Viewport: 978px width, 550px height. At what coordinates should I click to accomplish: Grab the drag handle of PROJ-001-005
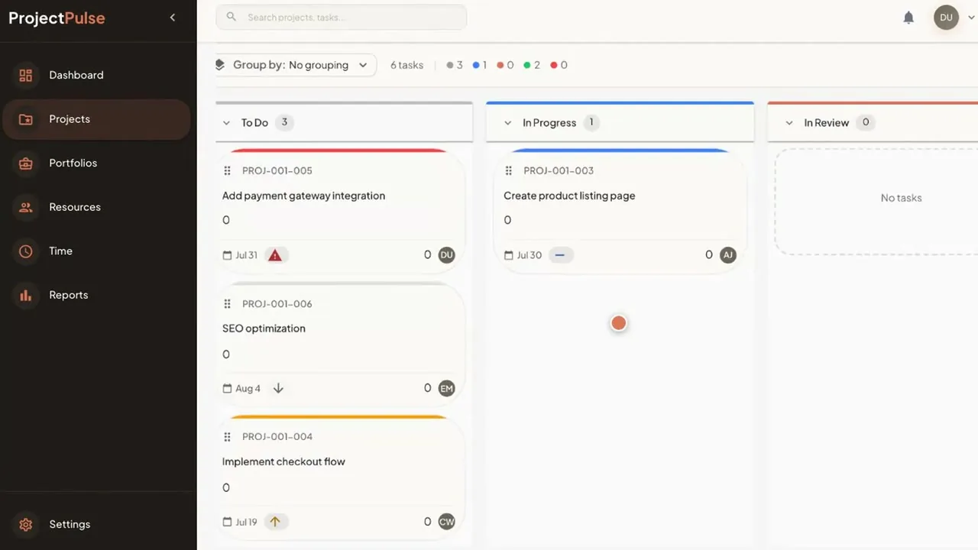coord(227,170)
